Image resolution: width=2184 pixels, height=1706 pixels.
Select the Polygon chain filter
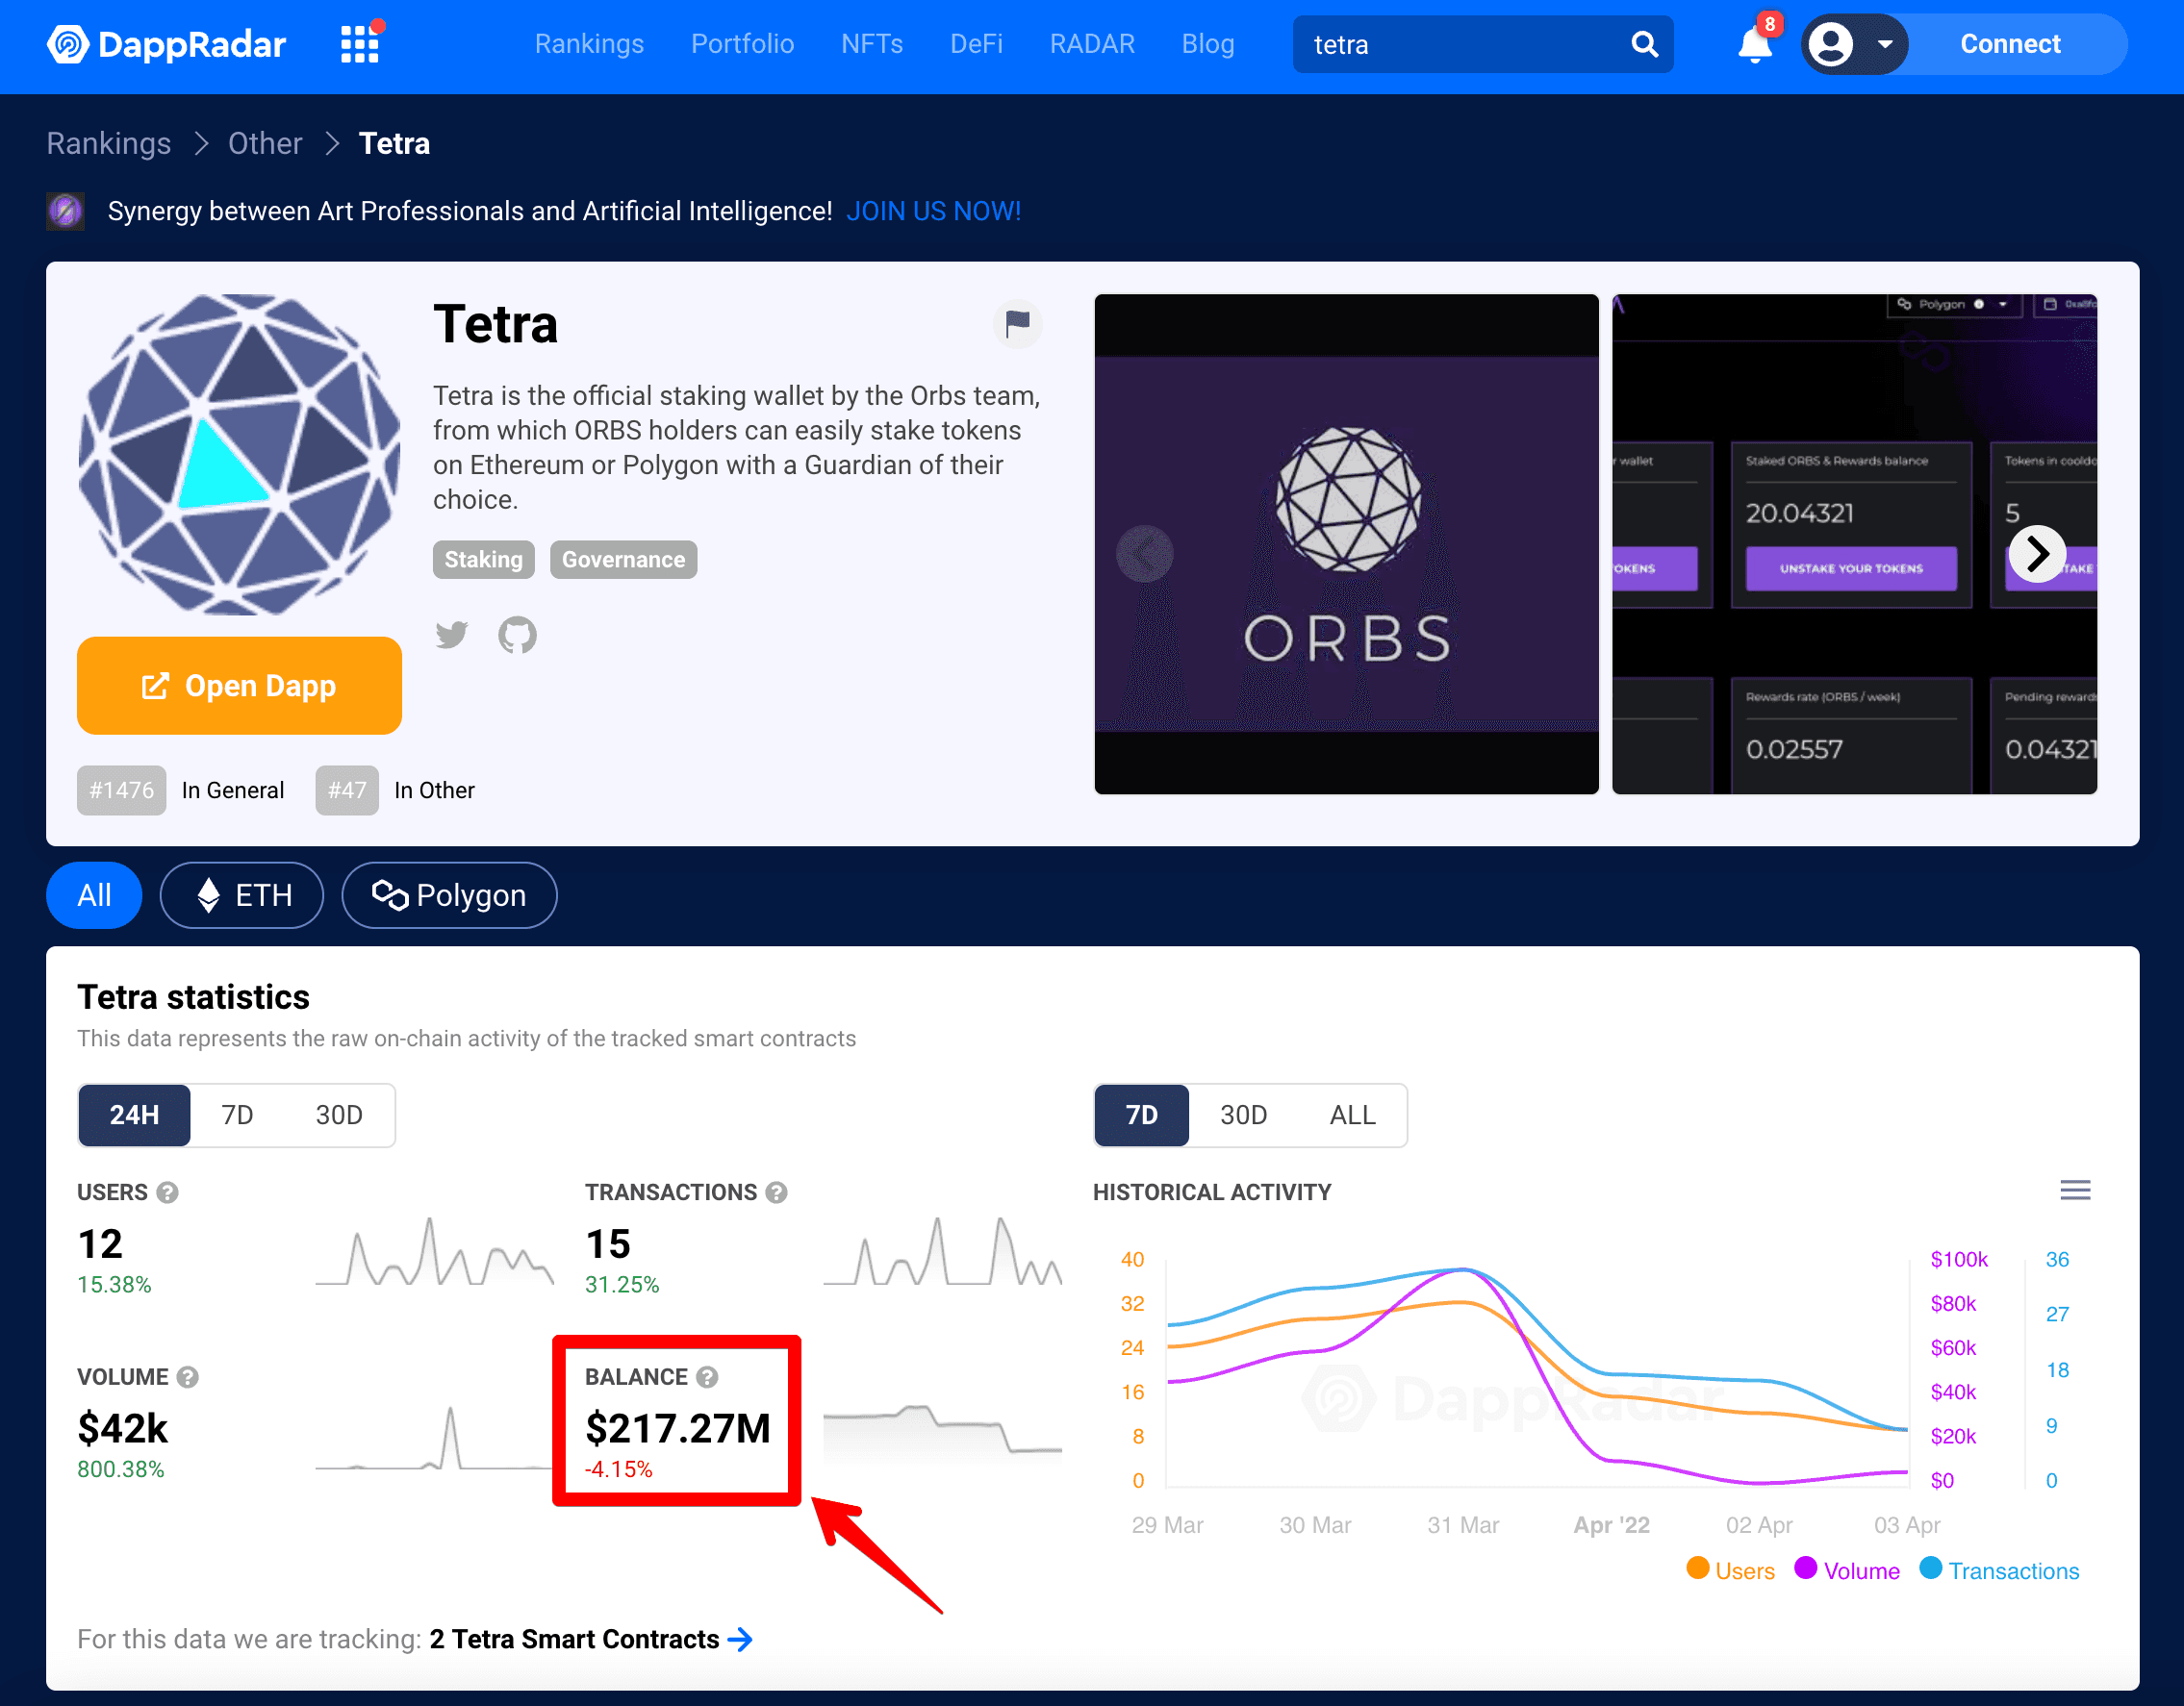pyautogui.click(x=449, y=895)
